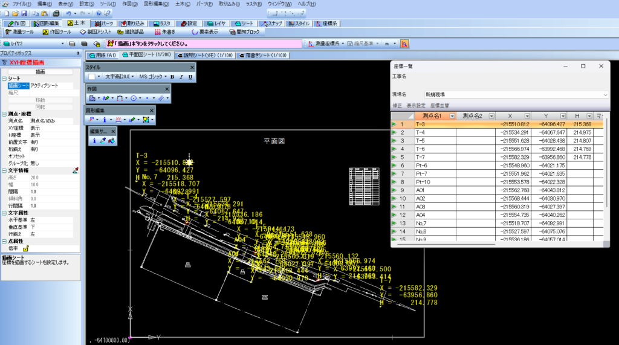Image resolution: width=619 pixels, height=345 pixels.
Task: Collapse the 文字情報 property group
Action: point(4,170)
